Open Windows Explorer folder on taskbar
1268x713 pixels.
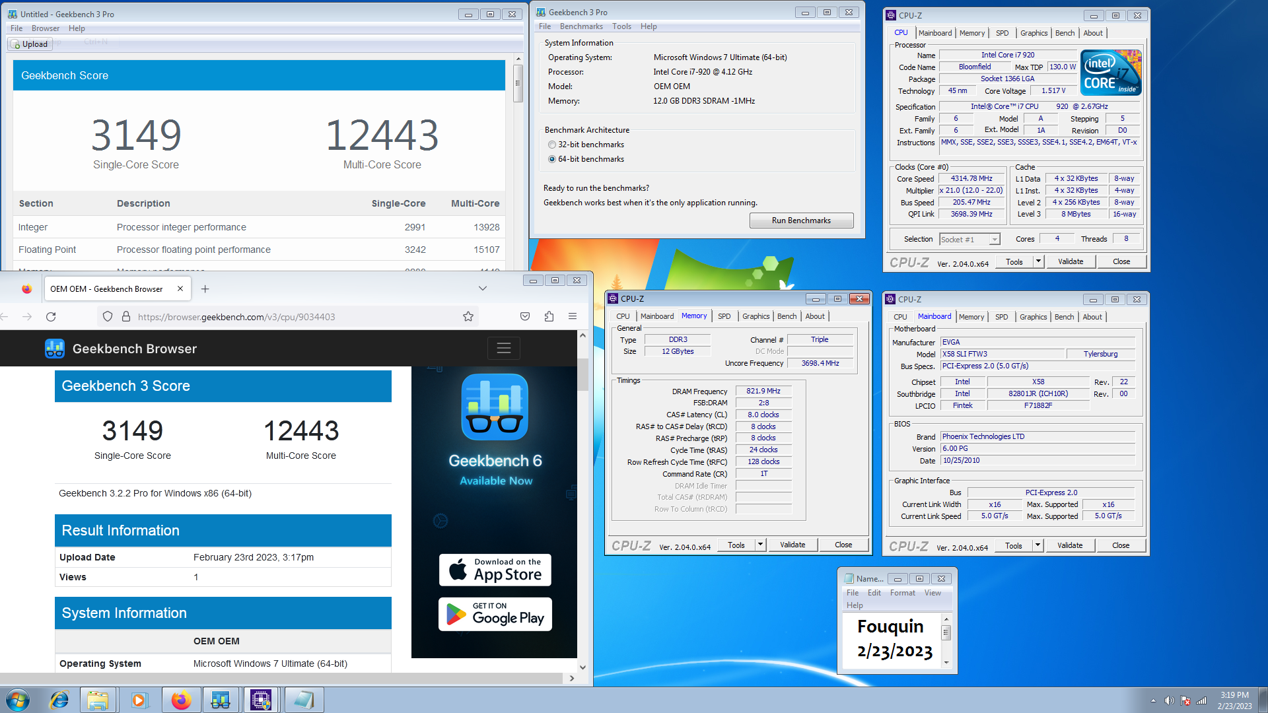98,700
